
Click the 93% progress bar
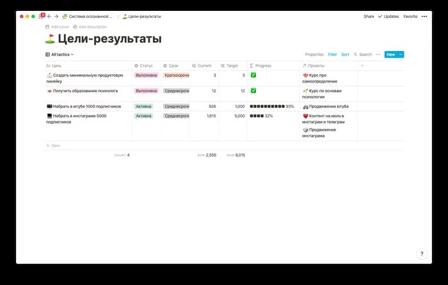click(272, 107)
